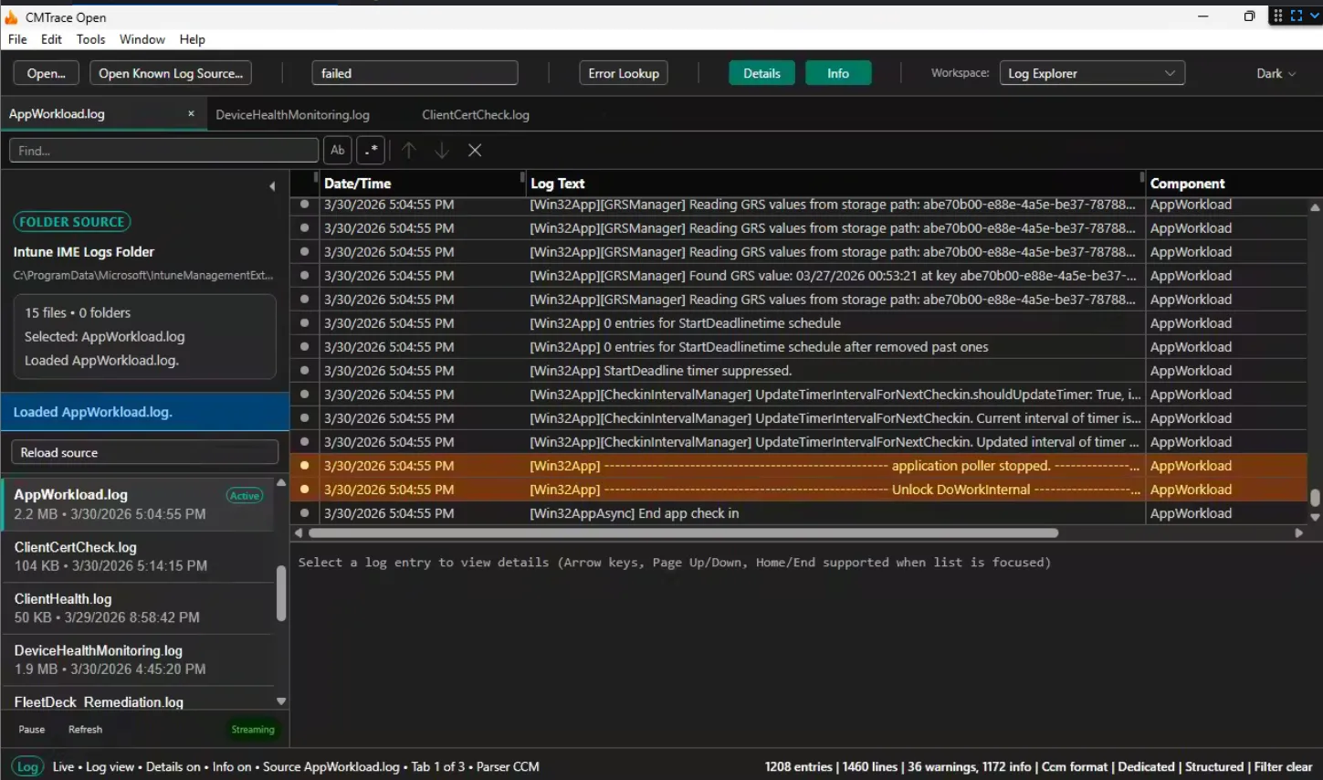Toggle the Details view

[x=761, y=72]
